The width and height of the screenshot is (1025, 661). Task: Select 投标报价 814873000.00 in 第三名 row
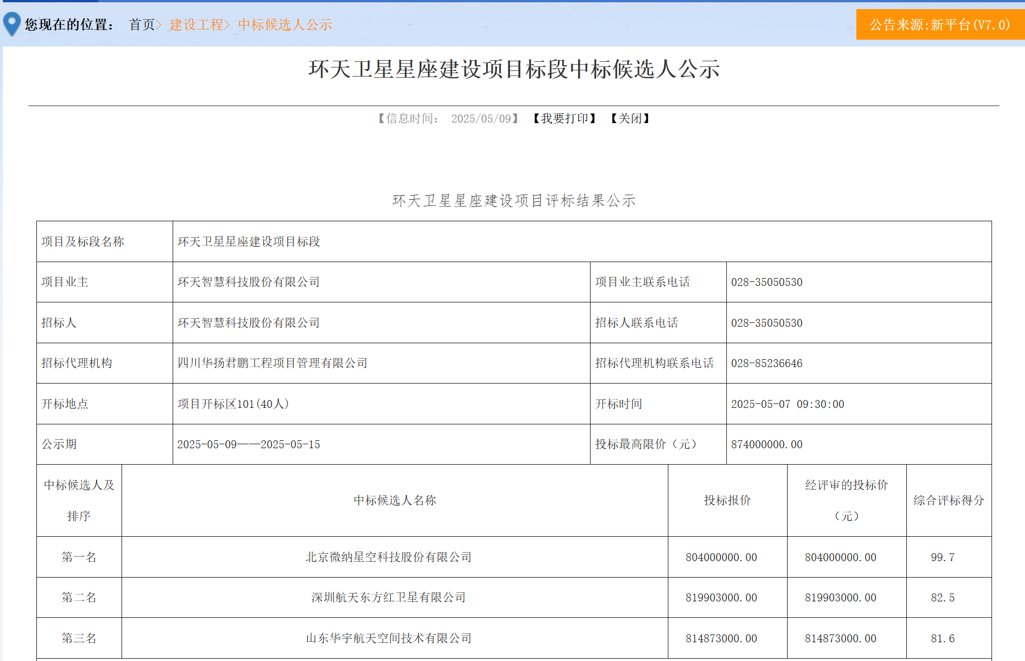[721, 638]
